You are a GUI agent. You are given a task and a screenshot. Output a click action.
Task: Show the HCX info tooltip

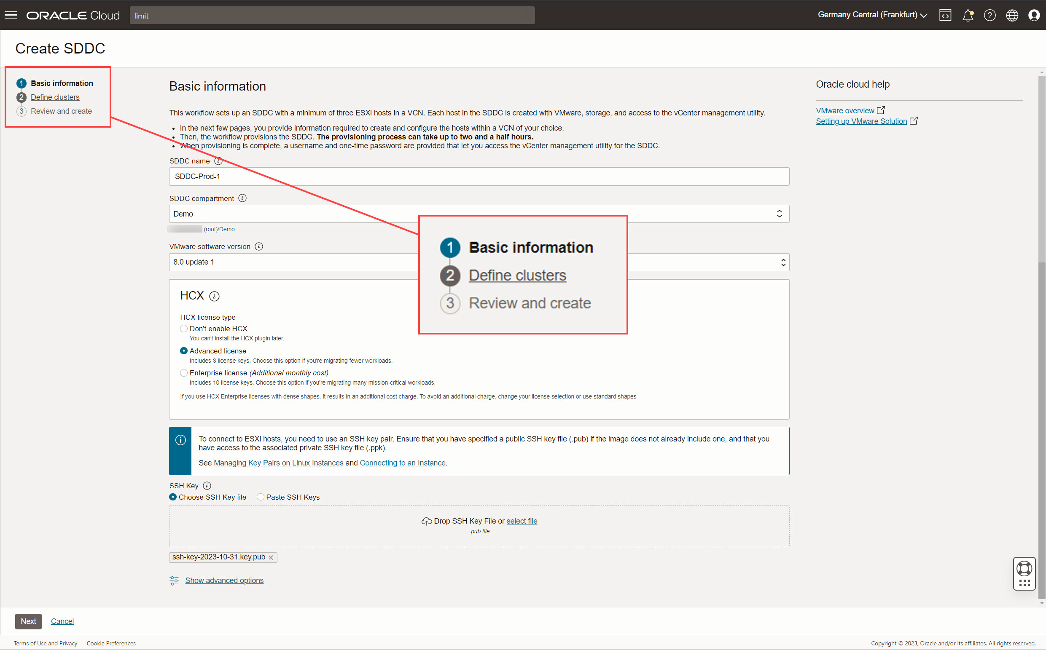tap(214, 296)
